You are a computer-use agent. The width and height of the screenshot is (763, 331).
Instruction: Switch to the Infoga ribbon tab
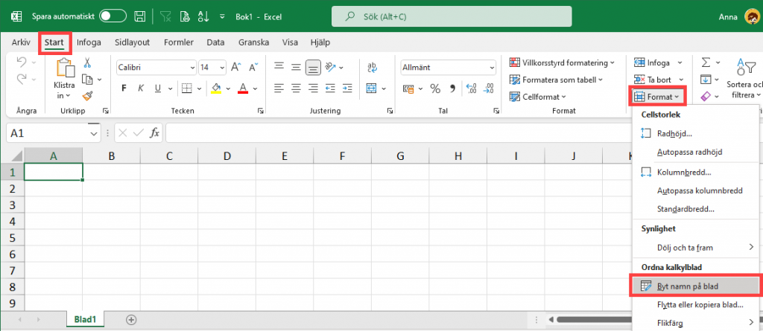coord(89,42)
